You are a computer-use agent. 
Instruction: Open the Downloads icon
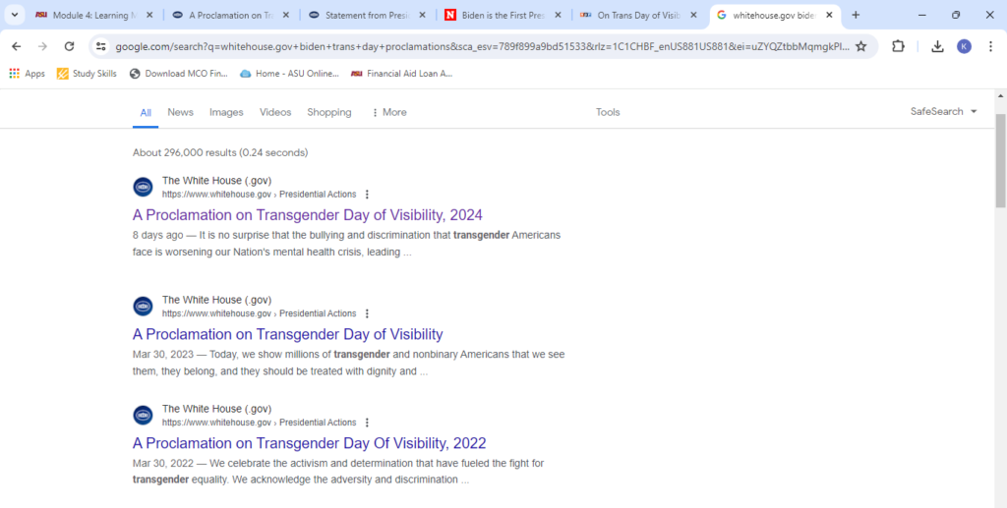pos(937,46)
